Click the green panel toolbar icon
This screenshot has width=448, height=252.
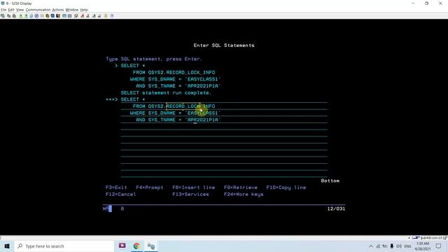coord(64,16)
